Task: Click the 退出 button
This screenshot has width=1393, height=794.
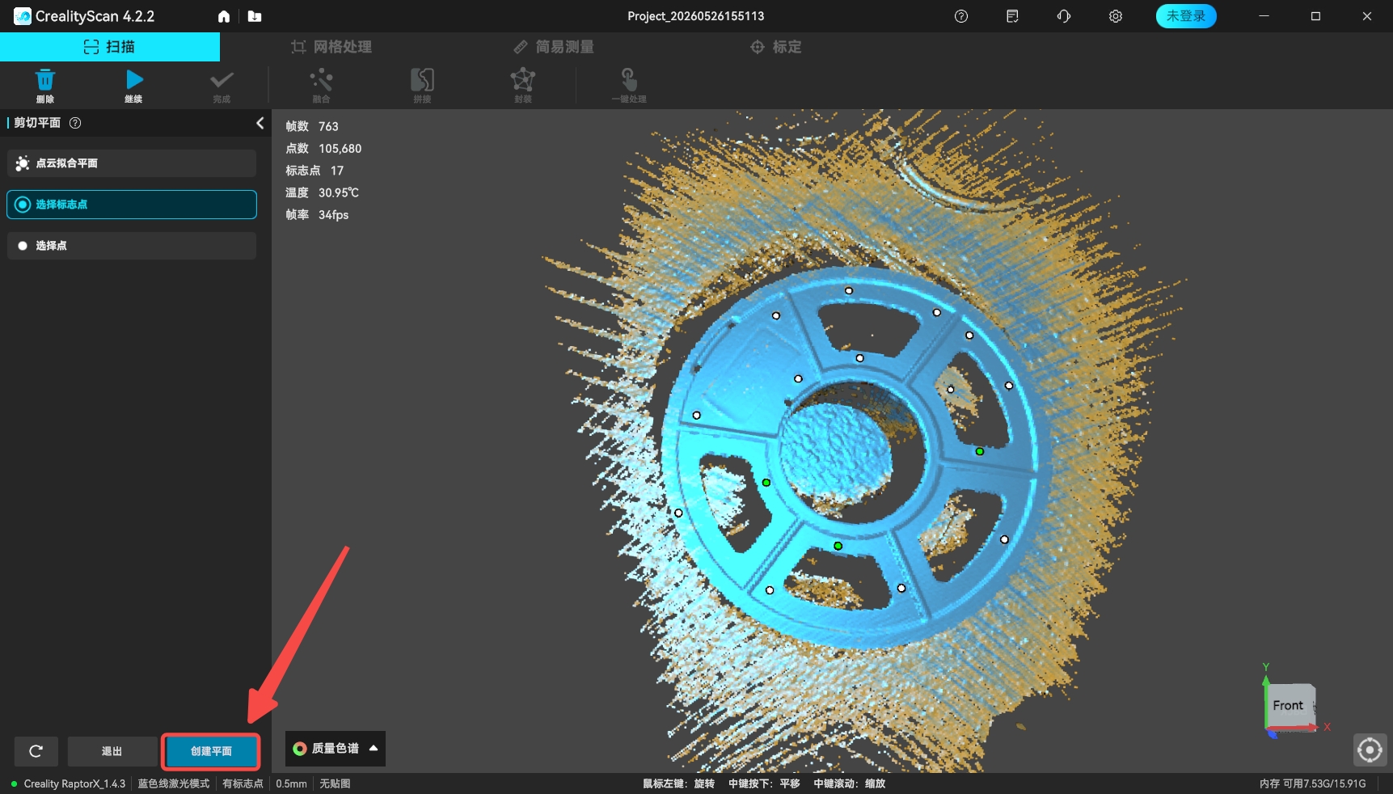Action: coord(112,751)
